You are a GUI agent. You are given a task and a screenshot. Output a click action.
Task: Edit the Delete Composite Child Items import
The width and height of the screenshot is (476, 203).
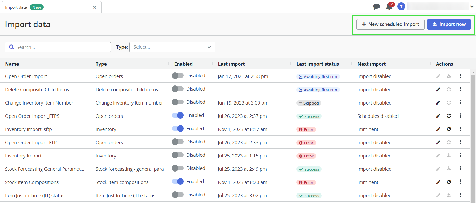[x=438, y=89]
